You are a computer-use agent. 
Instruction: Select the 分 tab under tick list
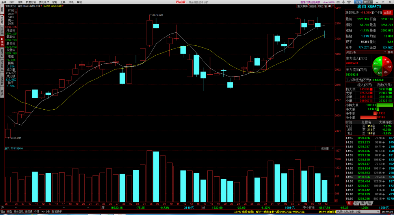tap(356, 203)
